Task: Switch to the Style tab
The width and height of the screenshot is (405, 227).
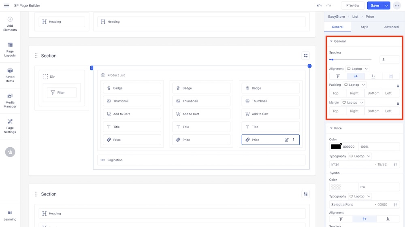Action: pos(364,27)
